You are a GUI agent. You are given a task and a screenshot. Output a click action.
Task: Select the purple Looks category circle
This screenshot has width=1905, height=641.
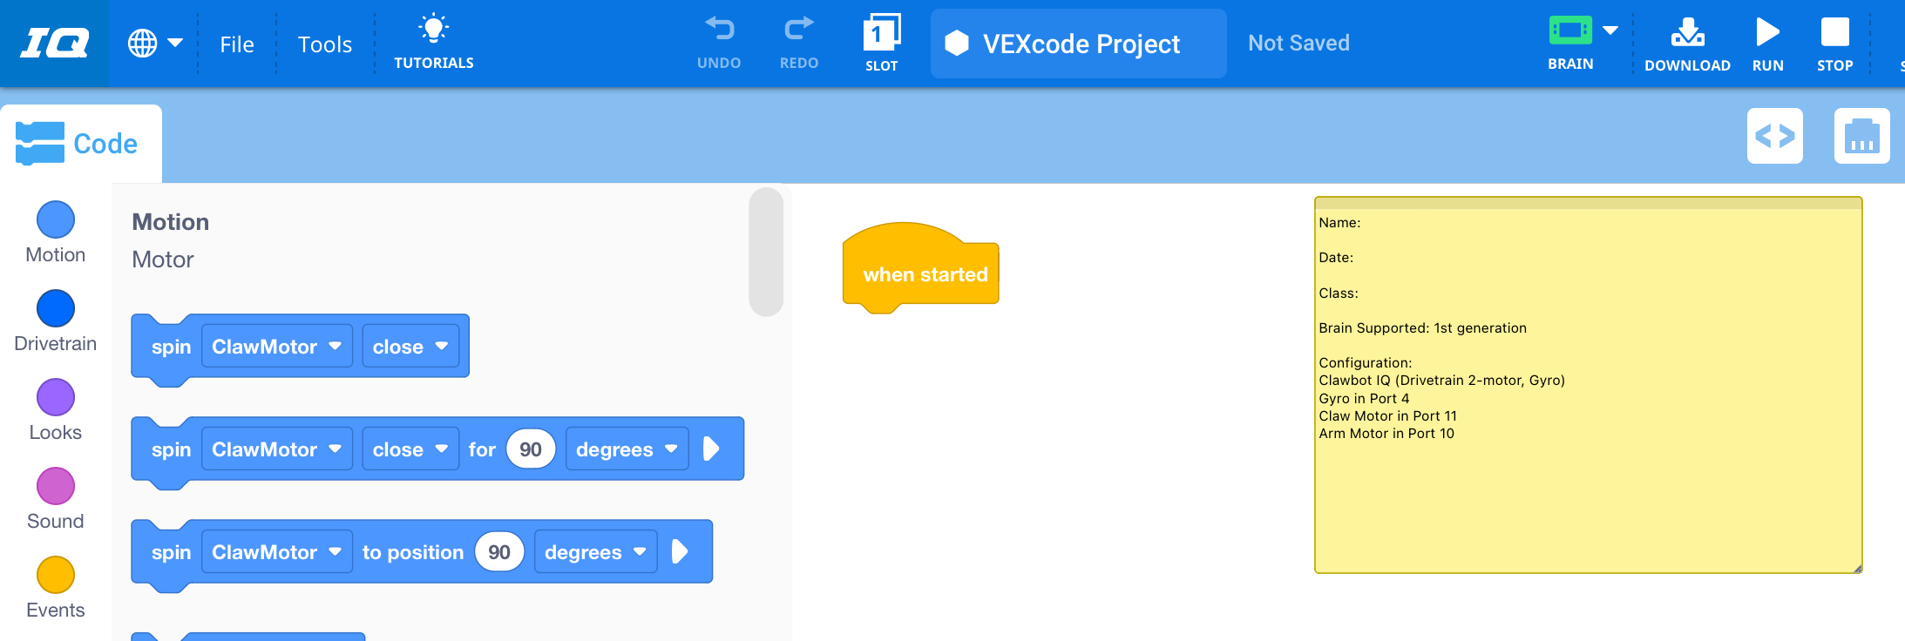pos(56,398)
